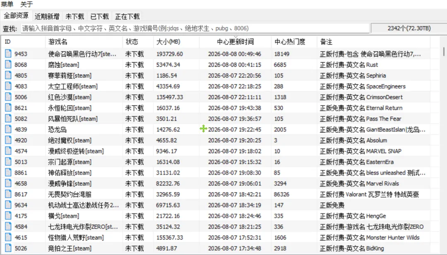Screen dimensions: 447x255
Task: Sort by the 备注 column header
Action: click(x=373, y=42)
